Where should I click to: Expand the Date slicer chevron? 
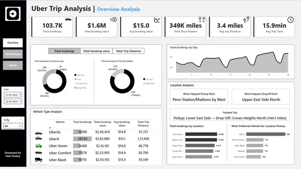[x=21, y=89]
